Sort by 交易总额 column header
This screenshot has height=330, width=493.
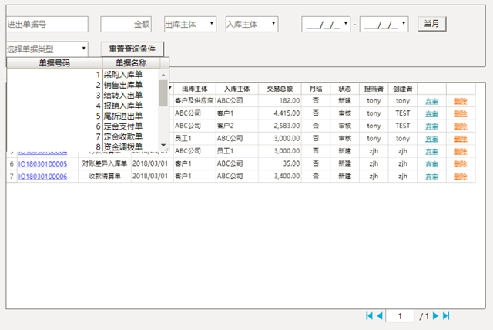tap(280, 89)
